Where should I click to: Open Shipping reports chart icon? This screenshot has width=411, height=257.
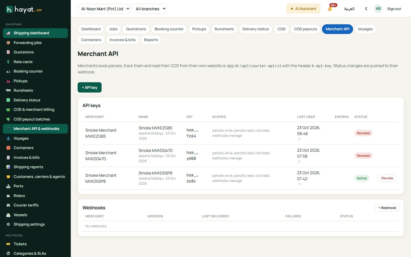[x=8, y=167]
